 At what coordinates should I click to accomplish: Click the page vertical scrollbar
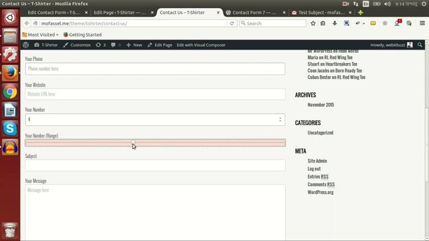(426, 145)
